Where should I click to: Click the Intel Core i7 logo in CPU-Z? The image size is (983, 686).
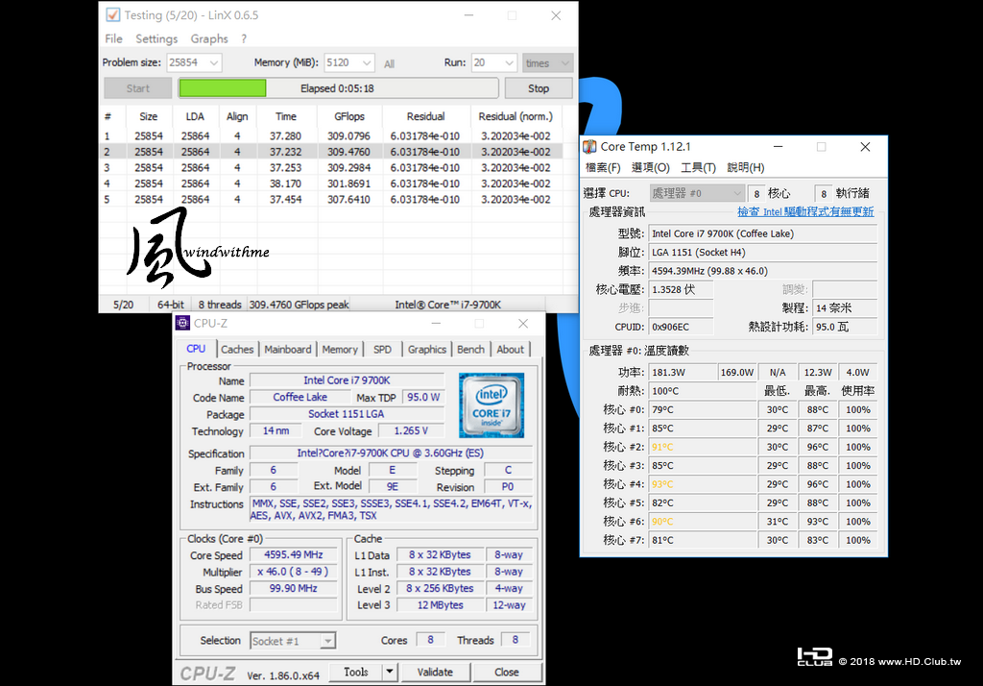[491, 404]
